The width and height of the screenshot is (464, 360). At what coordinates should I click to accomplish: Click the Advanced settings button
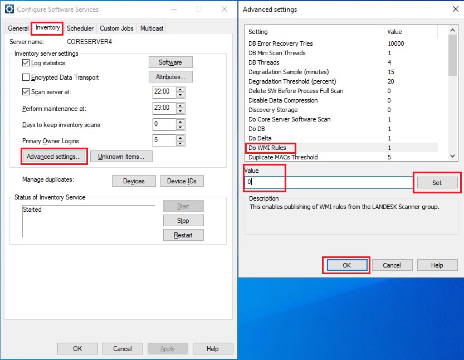(53, 157)
